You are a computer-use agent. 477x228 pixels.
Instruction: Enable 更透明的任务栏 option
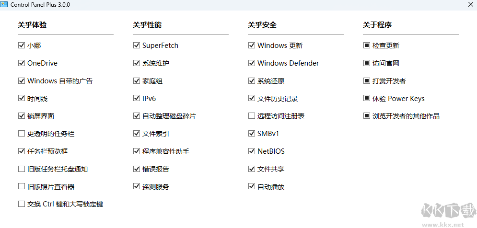pyautogui.click(x=21, y=134)
